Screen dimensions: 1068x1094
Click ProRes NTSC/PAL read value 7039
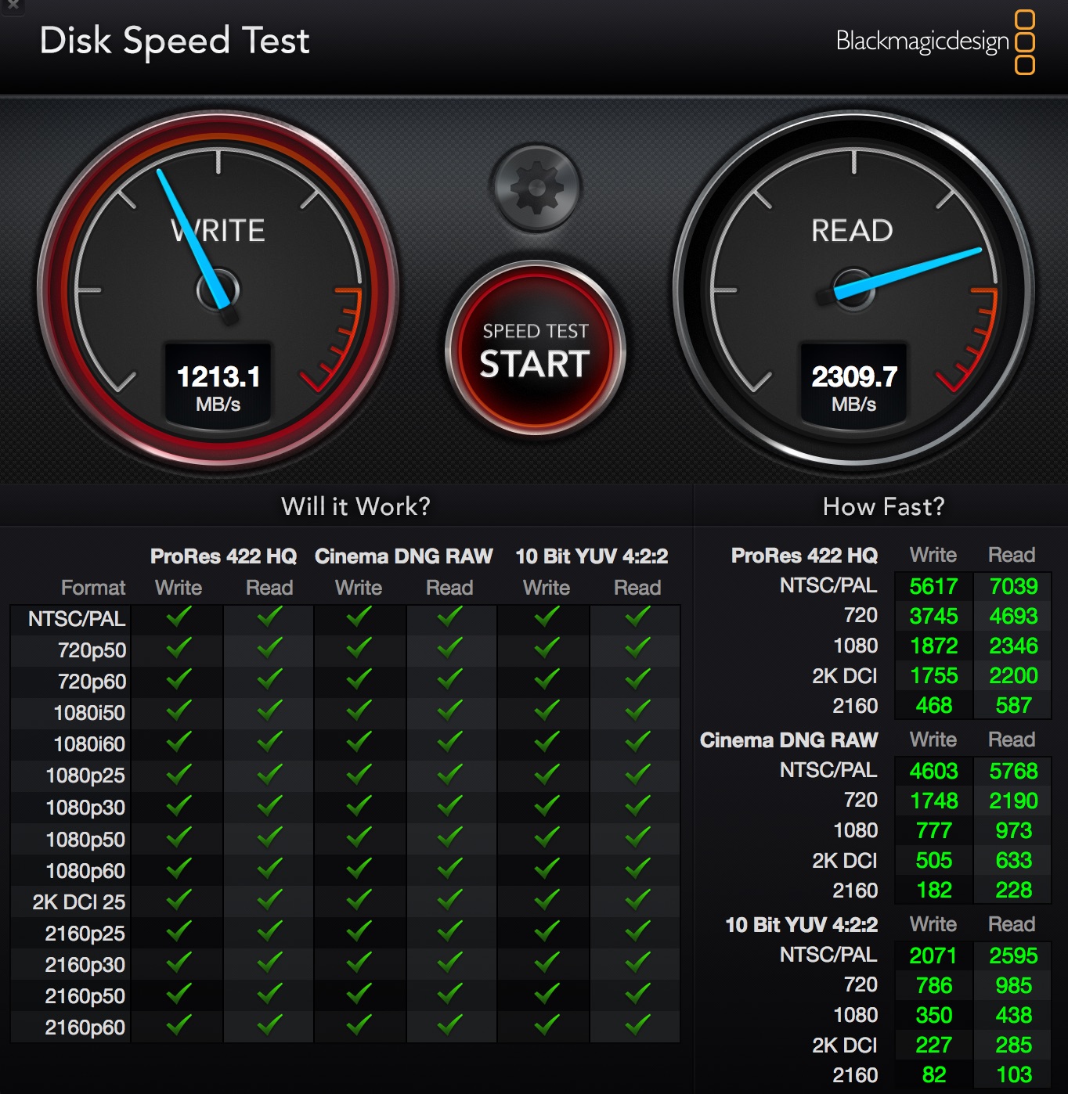pyautogui.click(x=1013, y=586)
